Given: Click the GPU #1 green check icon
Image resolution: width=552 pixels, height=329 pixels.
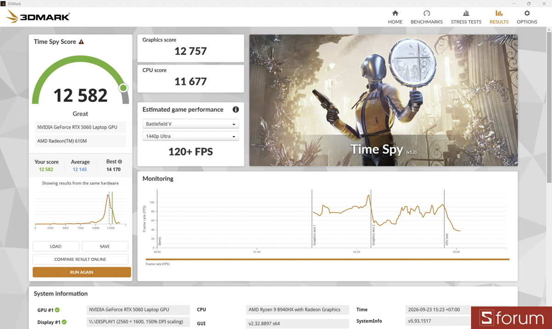Looking at the screenshot, I should click(x=57, y=310).
